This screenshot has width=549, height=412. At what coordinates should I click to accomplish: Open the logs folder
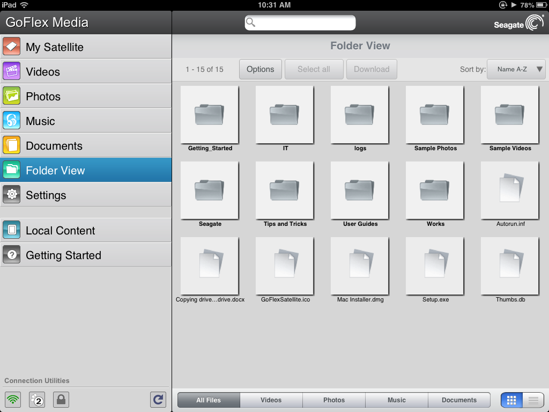(360, 115)
